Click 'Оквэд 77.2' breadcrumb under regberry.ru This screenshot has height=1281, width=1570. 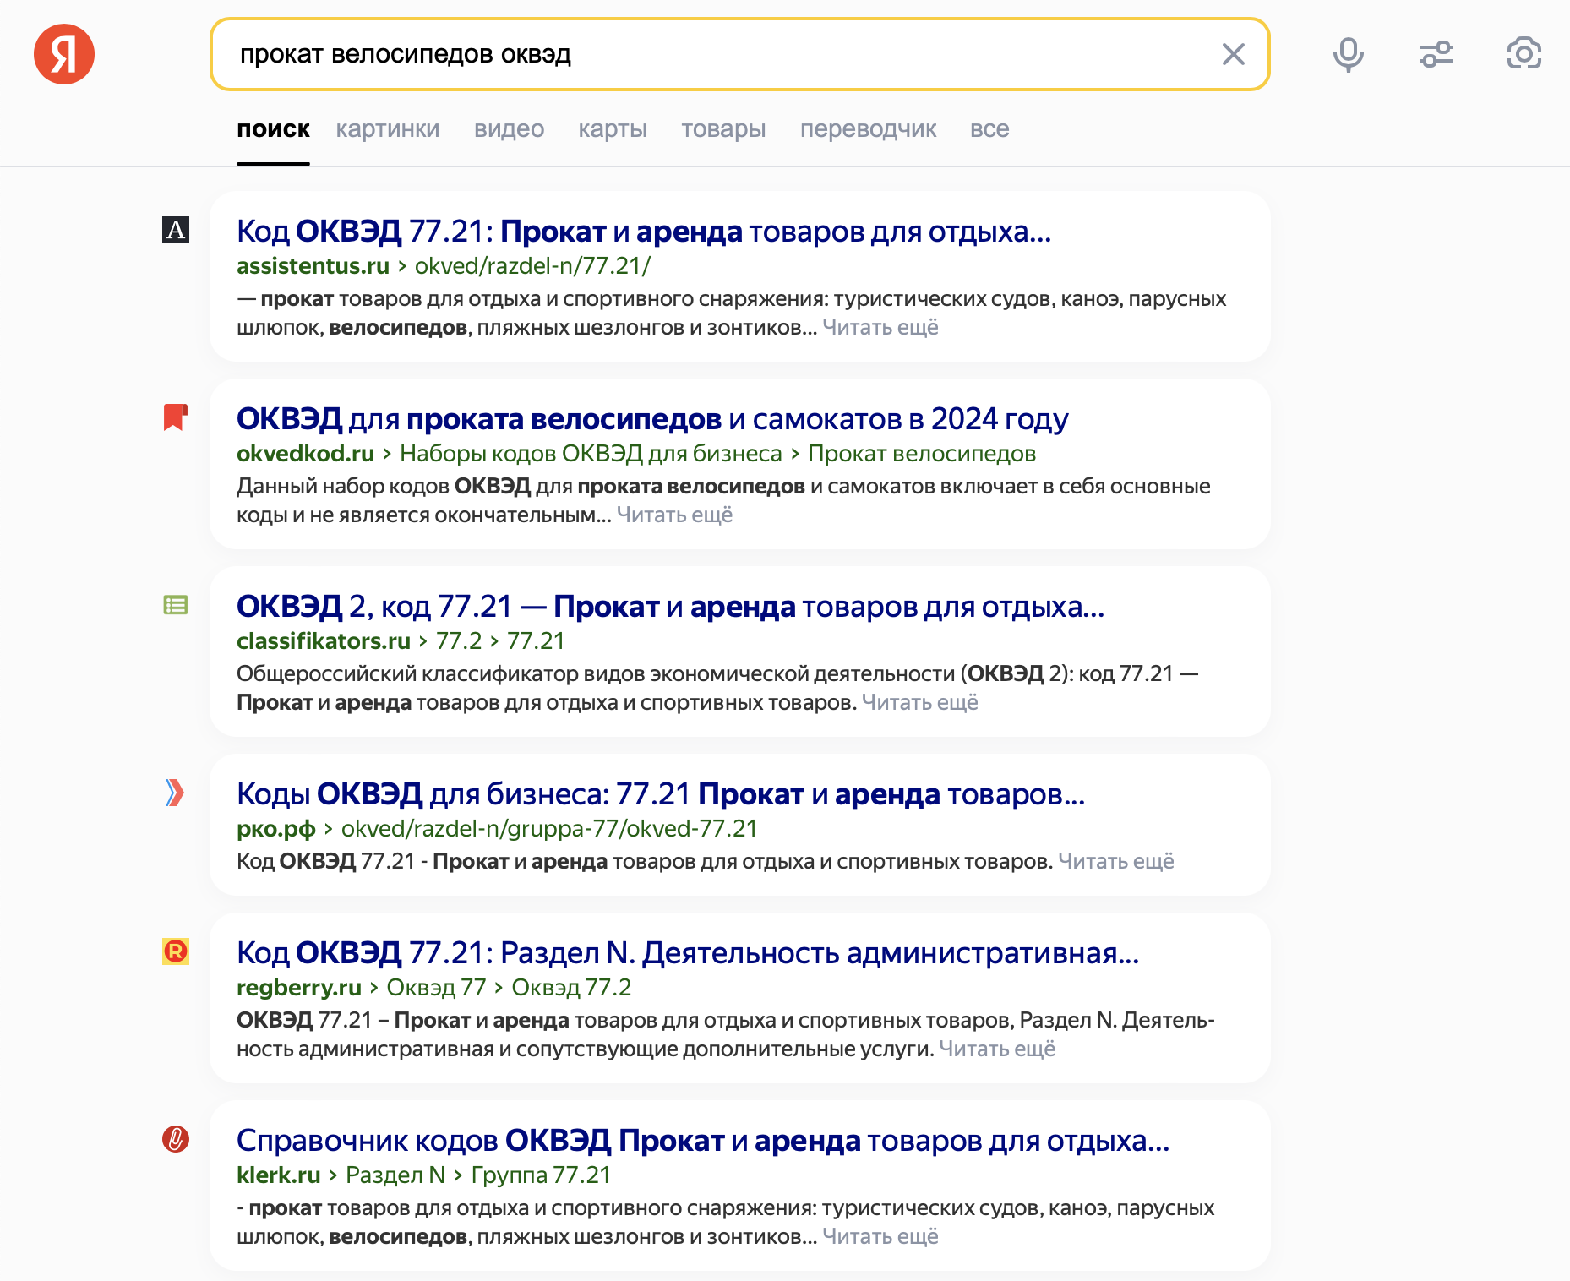[x=571, y=987]
